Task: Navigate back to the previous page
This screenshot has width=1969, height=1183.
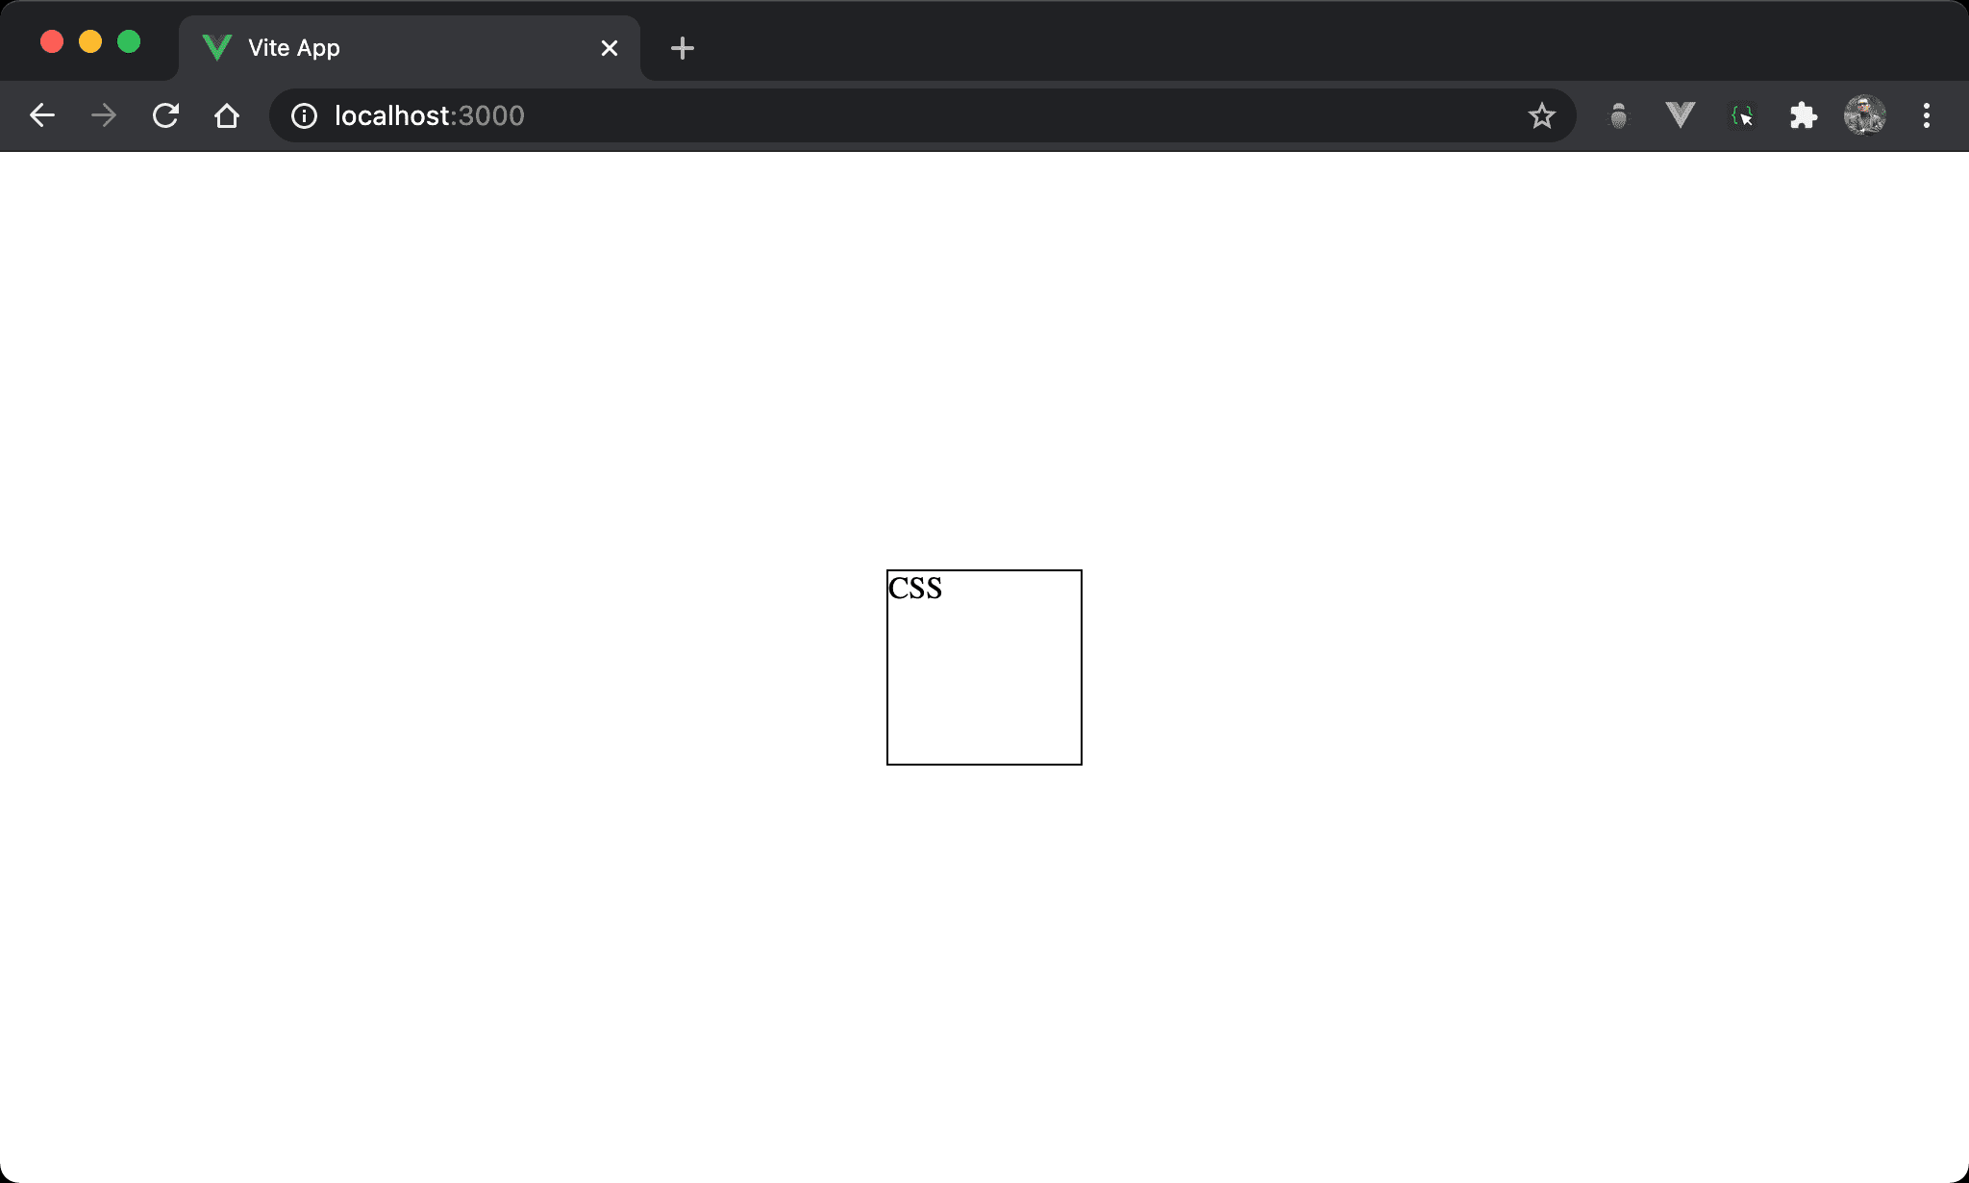Action: click(x=42, y=115)
